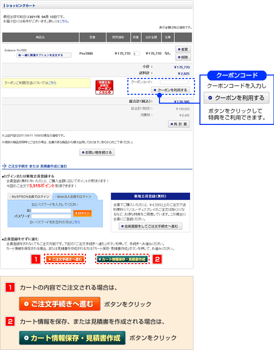Click the small カート情報保存・見積書作成 button in cart
The width and height of the screenshot is (274, 350).
pyautogui.click(x=122, y=259)
